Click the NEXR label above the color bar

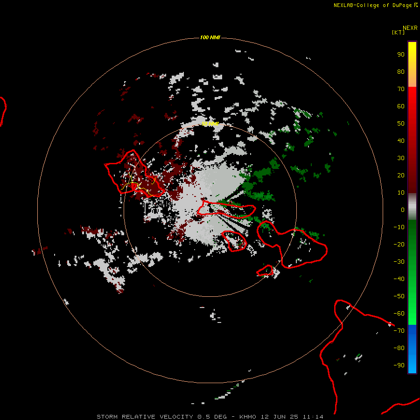click(x=410, y=28)
